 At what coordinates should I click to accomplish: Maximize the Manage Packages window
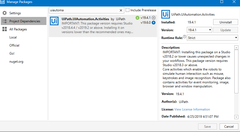[x=222, y=2]
